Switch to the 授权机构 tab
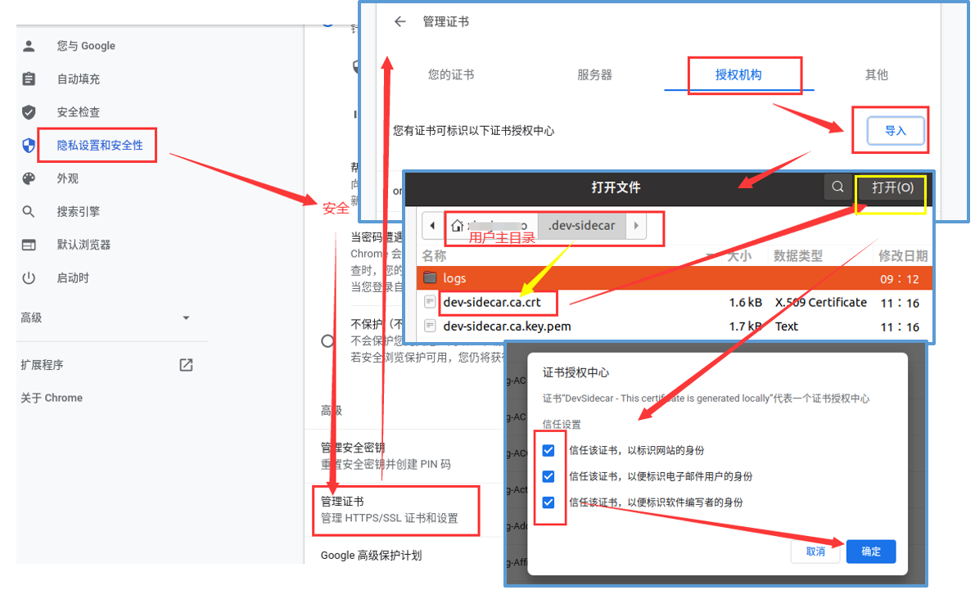 click(738, 74)
